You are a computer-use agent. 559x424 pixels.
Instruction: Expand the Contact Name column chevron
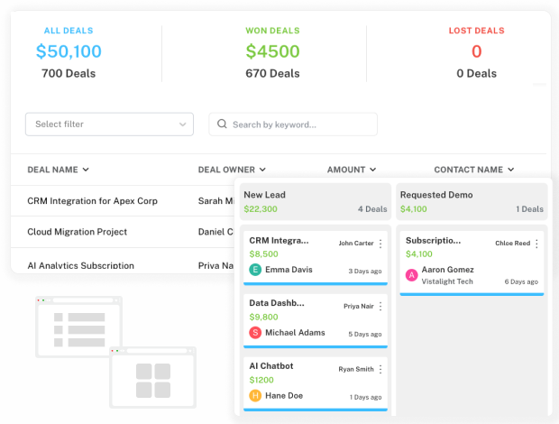(x=510, y=170)
